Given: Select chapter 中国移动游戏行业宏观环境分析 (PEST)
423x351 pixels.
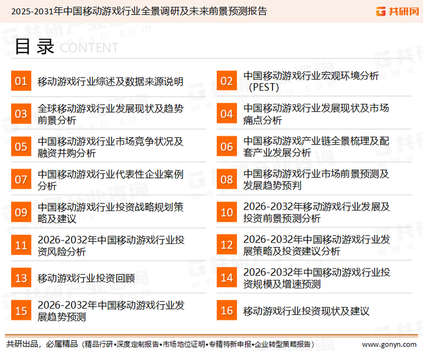Looking at the screenshot, I should tap(311, 81).
